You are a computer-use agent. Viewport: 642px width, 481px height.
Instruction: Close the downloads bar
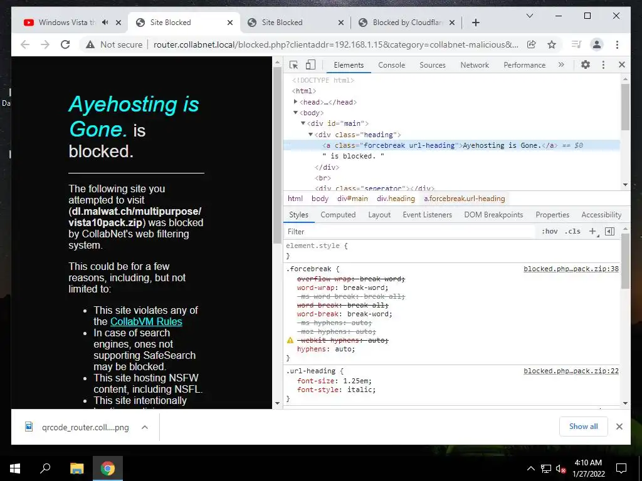(619, 427)
